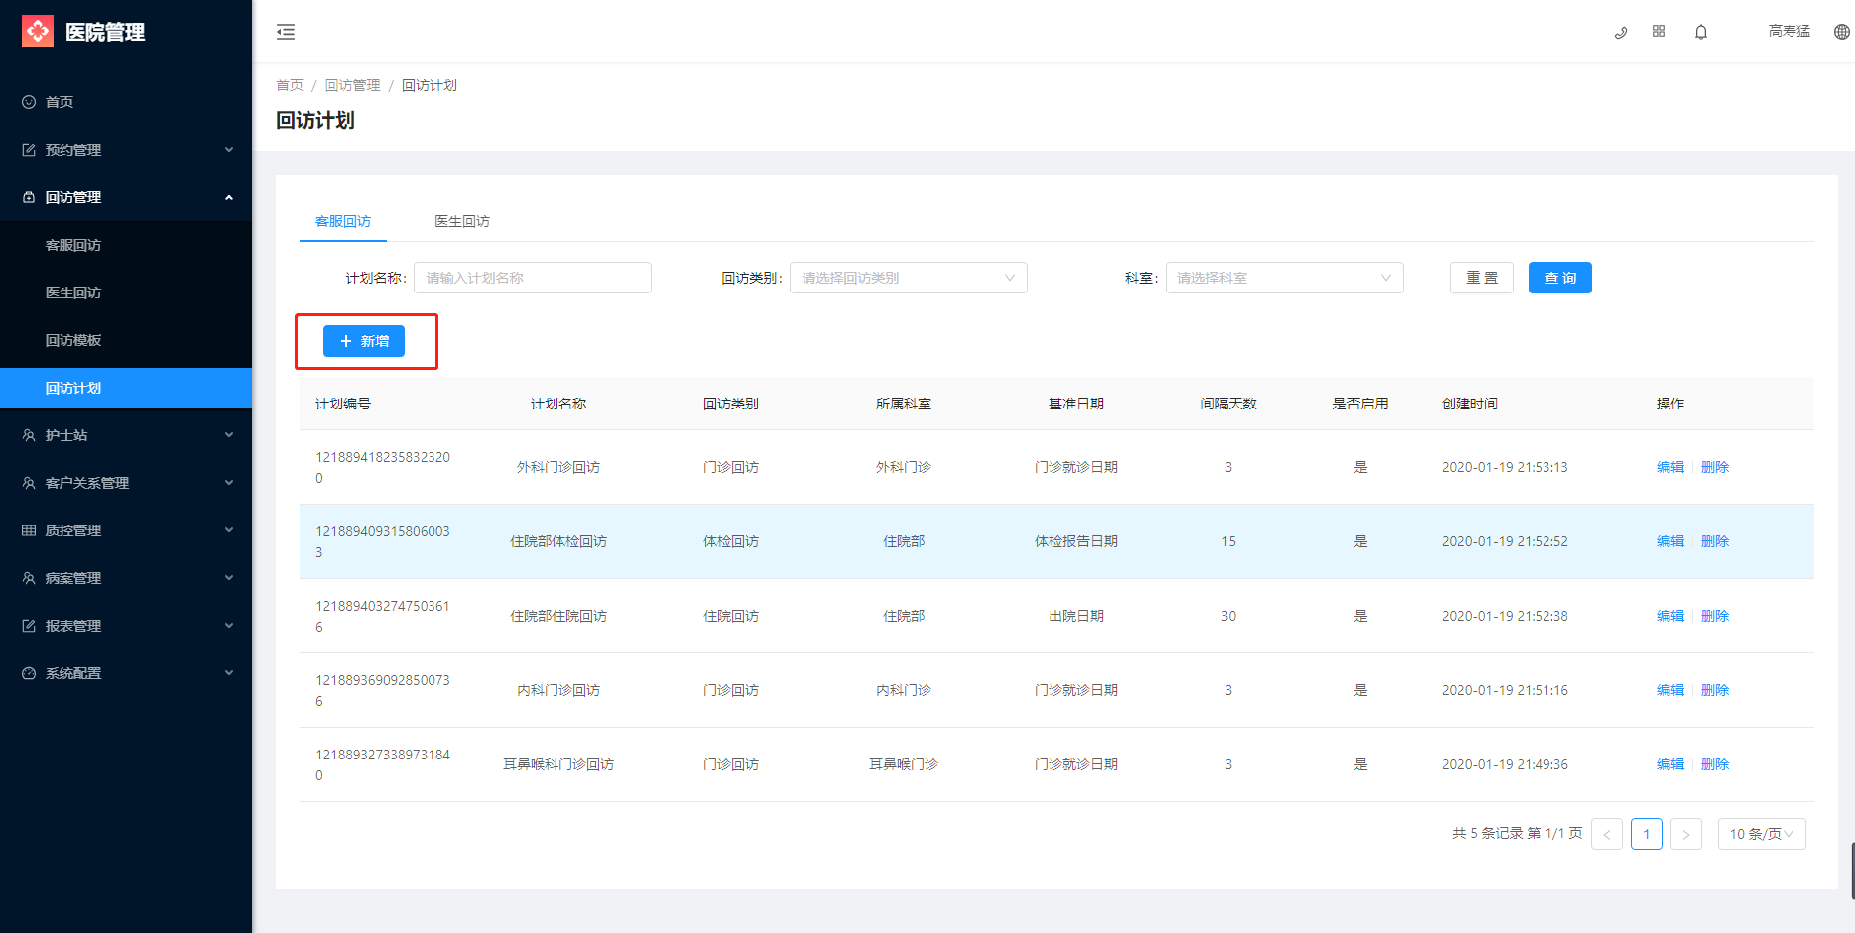This screenshot has width=1855, height=933.
Task: Click the phone icon in top bar
Action: 1621,32
